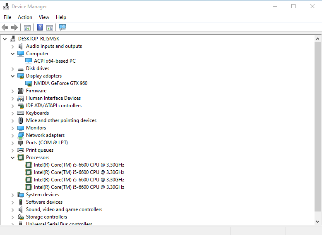Expand the Firmware category
The image size is (322, 235).
pyautogui.click(x=13, y=91)
